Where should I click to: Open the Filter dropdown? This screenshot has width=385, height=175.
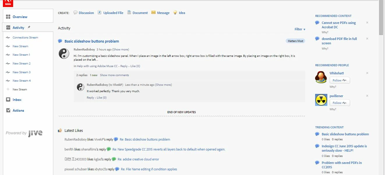click(x=300, y=29)
